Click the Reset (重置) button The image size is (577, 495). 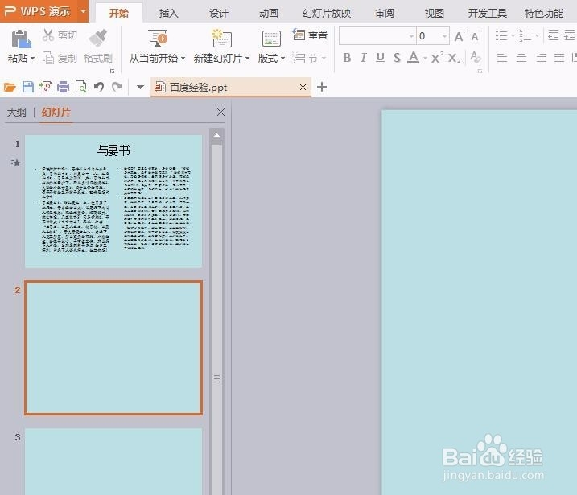click(x=310, y=35)
